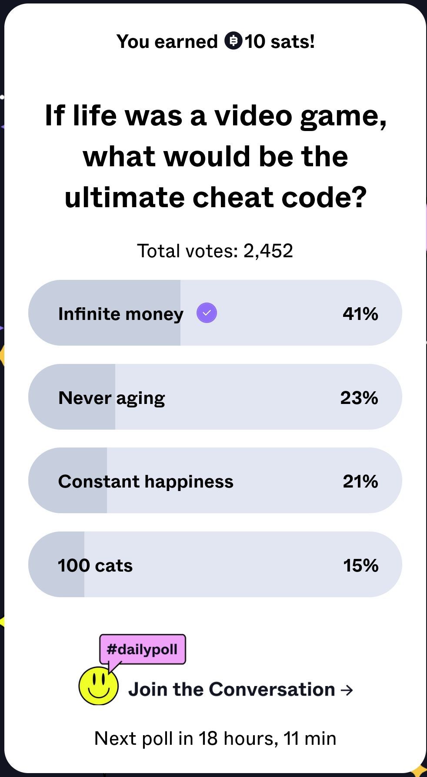Click the Total votes: 2,452 text
Viewport: 427px width, 777px height.
[x=215, y=251]
